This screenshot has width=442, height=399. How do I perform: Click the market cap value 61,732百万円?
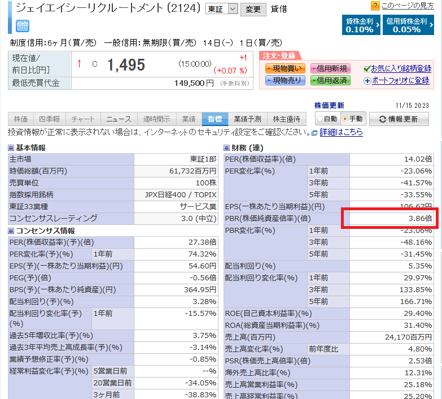click(x=193, y=171)
